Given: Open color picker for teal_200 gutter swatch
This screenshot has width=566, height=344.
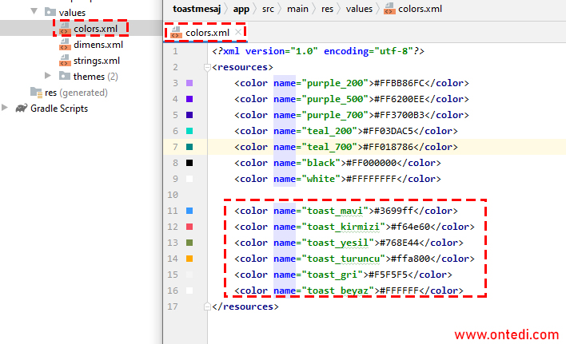Looking at the screenshot, I should click(189, 131).
